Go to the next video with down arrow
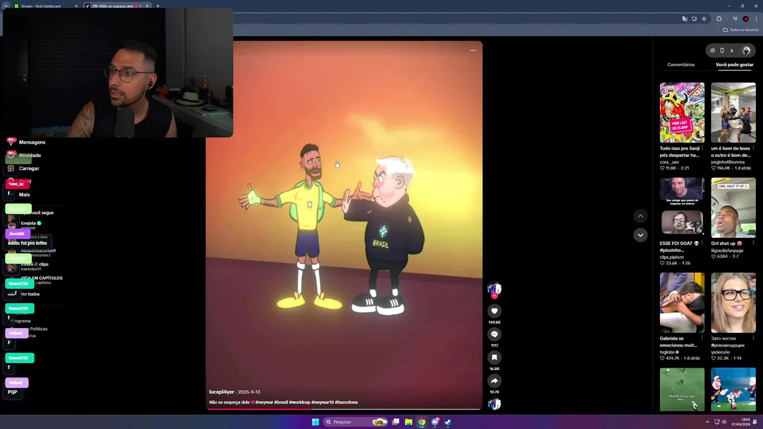 pos(640,235)
